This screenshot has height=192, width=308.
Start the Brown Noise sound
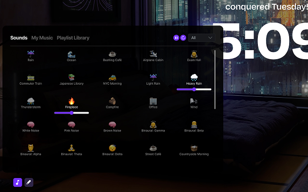[112, 127]
